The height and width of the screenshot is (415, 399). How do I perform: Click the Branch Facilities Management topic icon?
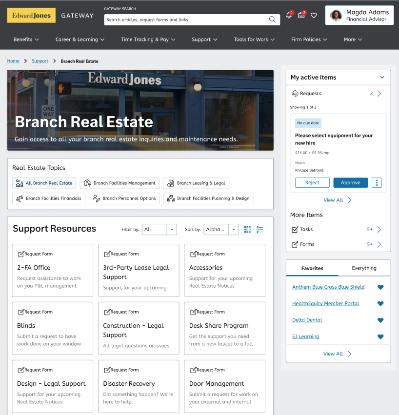coord(87,183)
